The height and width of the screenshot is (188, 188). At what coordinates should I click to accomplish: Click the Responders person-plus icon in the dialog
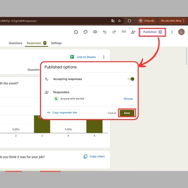47,92
